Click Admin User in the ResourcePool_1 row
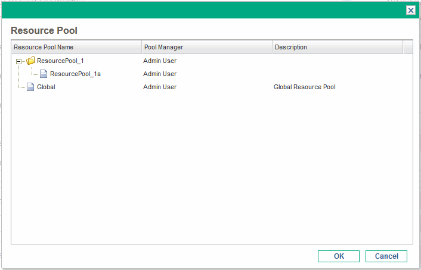 click(x=160, y=61)
